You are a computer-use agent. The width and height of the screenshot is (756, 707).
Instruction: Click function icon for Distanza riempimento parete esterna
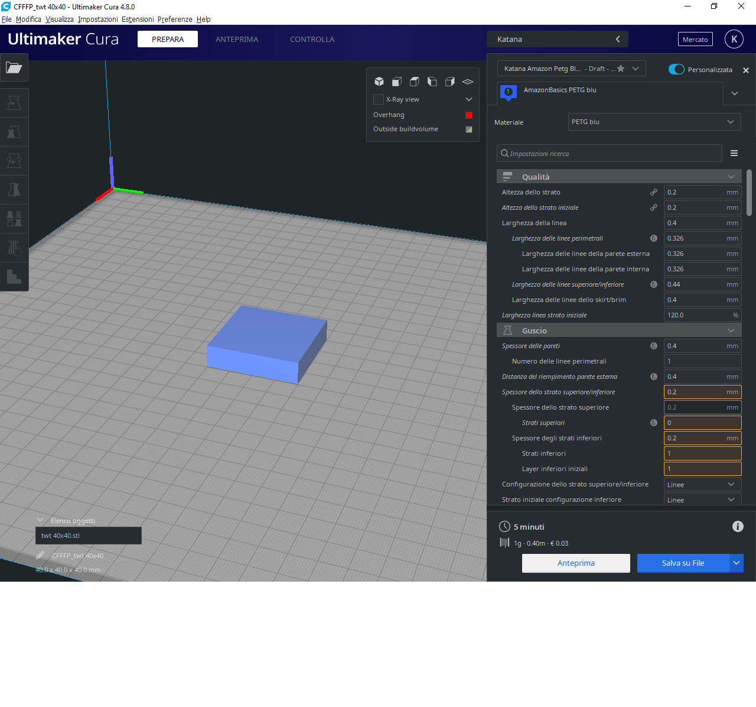click(x=654, y=377)
